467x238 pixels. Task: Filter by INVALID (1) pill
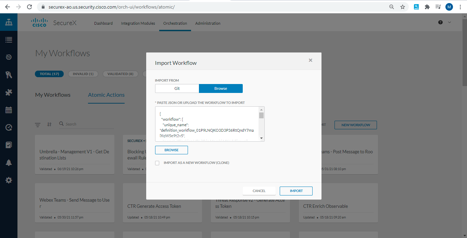click(83, 74)
